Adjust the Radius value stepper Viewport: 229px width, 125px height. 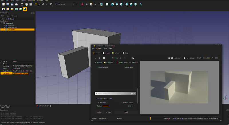pos(133,106)
